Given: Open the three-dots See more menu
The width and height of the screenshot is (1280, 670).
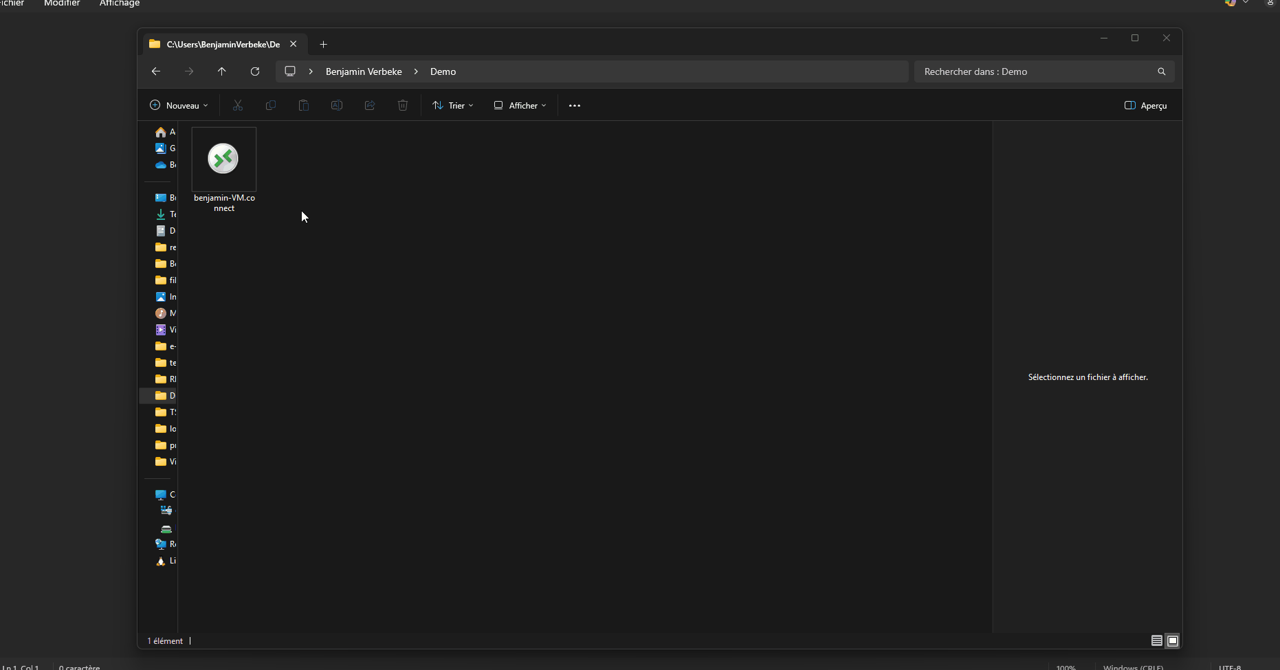Looking at the screenshot, I should point(575,105).
